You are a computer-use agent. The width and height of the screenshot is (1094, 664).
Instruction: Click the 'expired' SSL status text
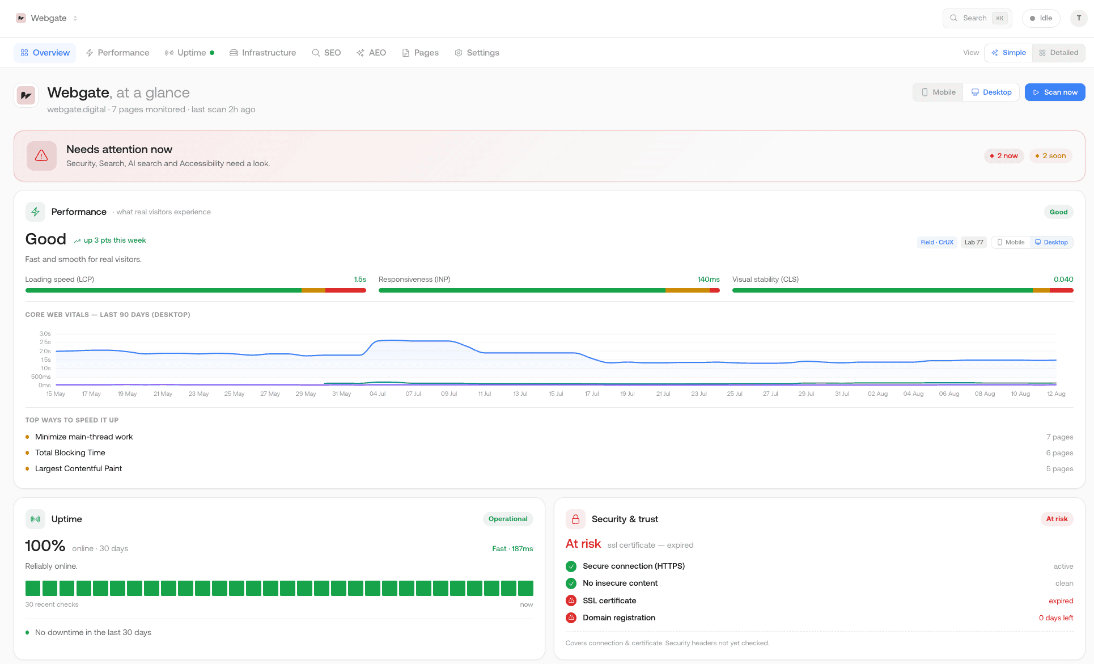tap(1061, 601)
